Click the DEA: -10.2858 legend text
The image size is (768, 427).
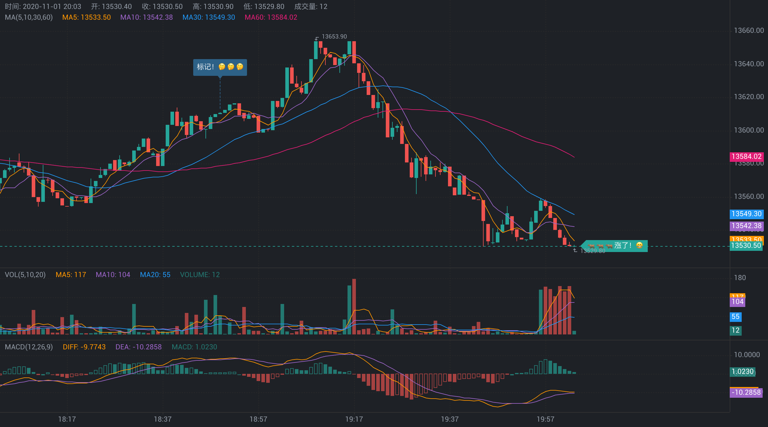point(138,347)
